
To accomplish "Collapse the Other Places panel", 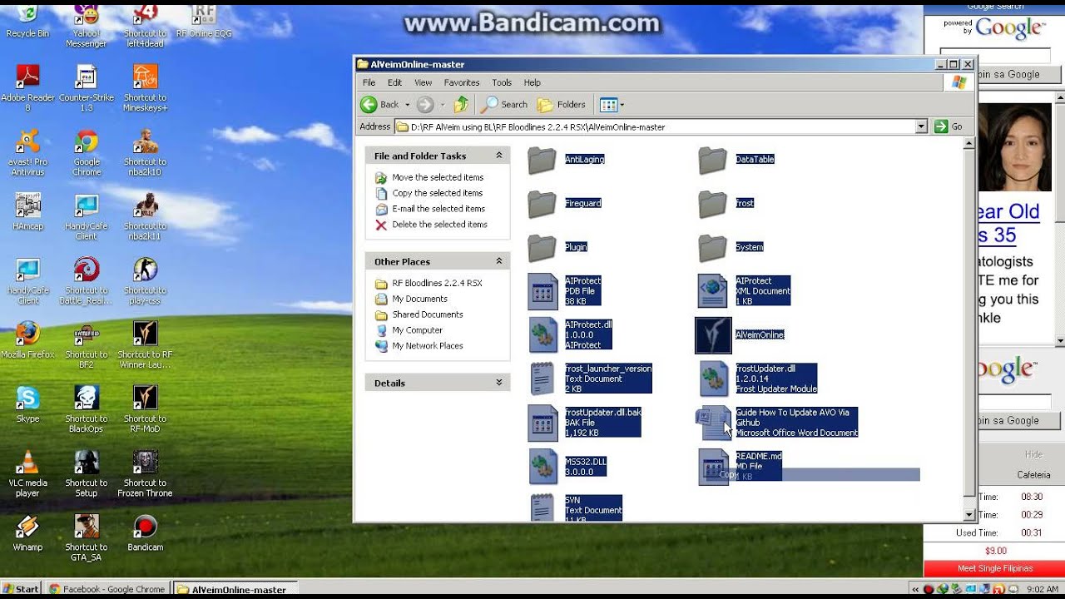I will click(499, 261).
